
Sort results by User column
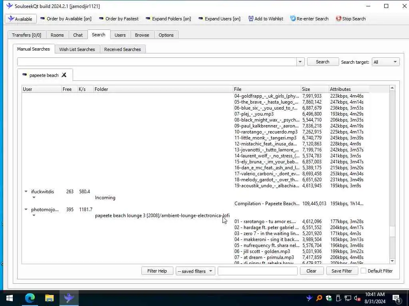click(42, 89)
